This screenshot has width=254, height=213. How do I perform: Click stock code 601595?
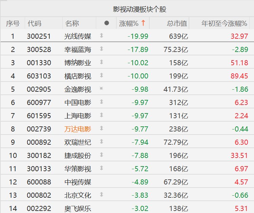39,116
